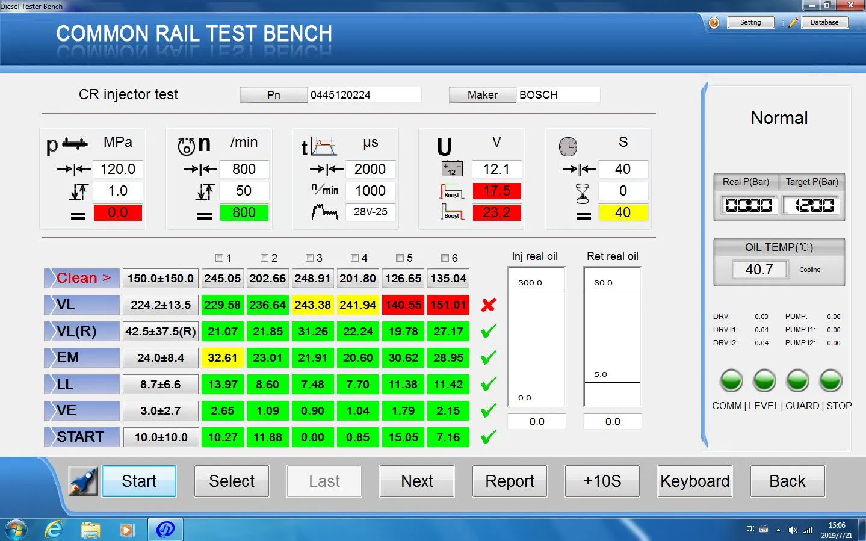This screenshot has height=541, width=866.
Task: Click the Ret real oil gauge
Action: pos(613,337)
